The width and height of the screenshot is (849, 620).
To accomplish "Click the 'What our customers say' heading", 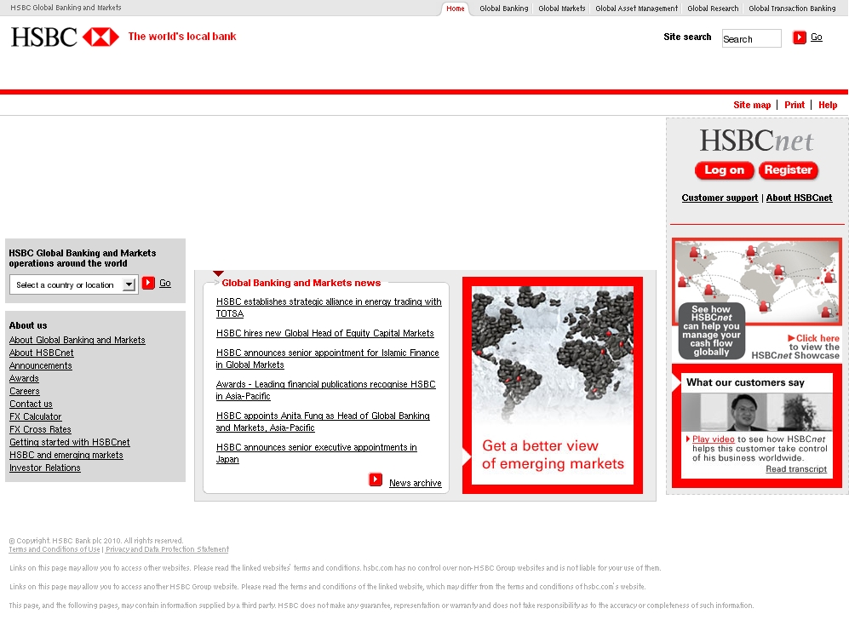I will click(x=745, y=382).
